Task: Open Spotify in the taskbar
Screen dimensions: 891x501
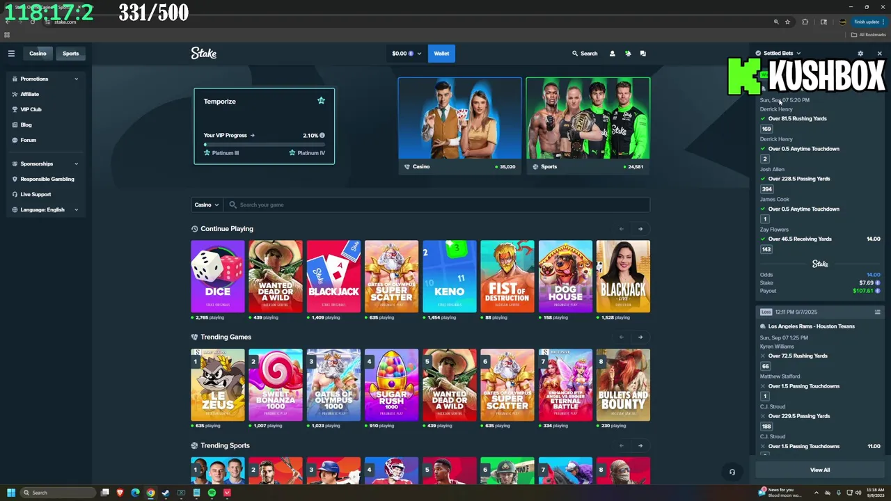Action: (212, 493)
